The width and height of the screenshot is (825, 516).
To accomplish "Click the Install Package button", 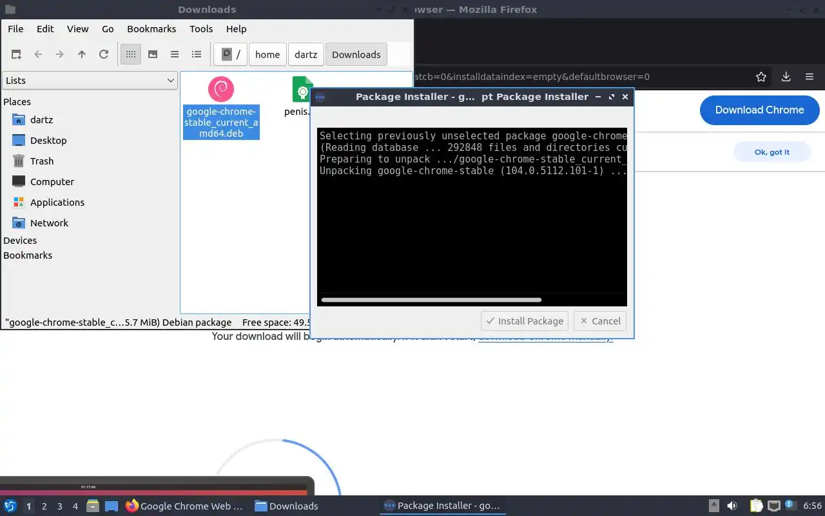I will pos(525,321).
